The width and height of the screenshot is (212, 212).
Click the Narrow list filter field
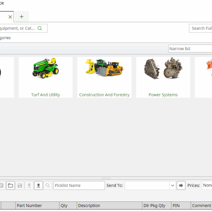pyautogui.click(x=190, y=49)
